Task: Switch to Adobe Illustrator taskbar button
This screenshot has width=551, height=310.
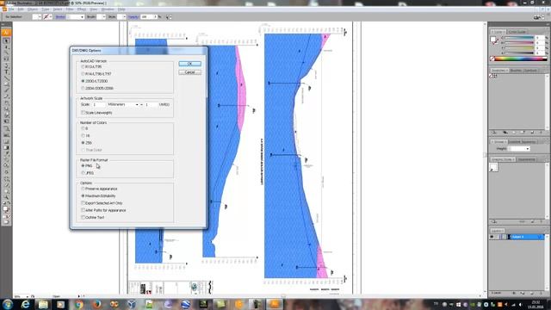Action: (274, 304)
